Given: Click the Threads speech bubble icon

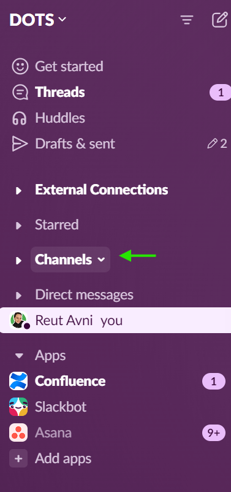Looking at the screenshot, I should [20, 92].
